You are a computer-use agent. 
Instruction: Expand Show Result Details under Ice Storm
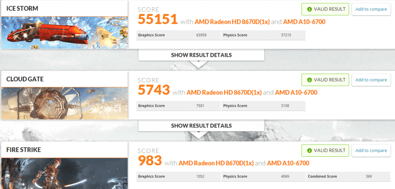[x=201, y=55]
